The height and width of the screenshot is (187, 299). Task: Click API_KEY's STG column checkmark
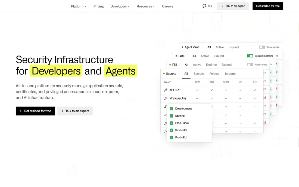pyautogui.click(x=212, y=90)
